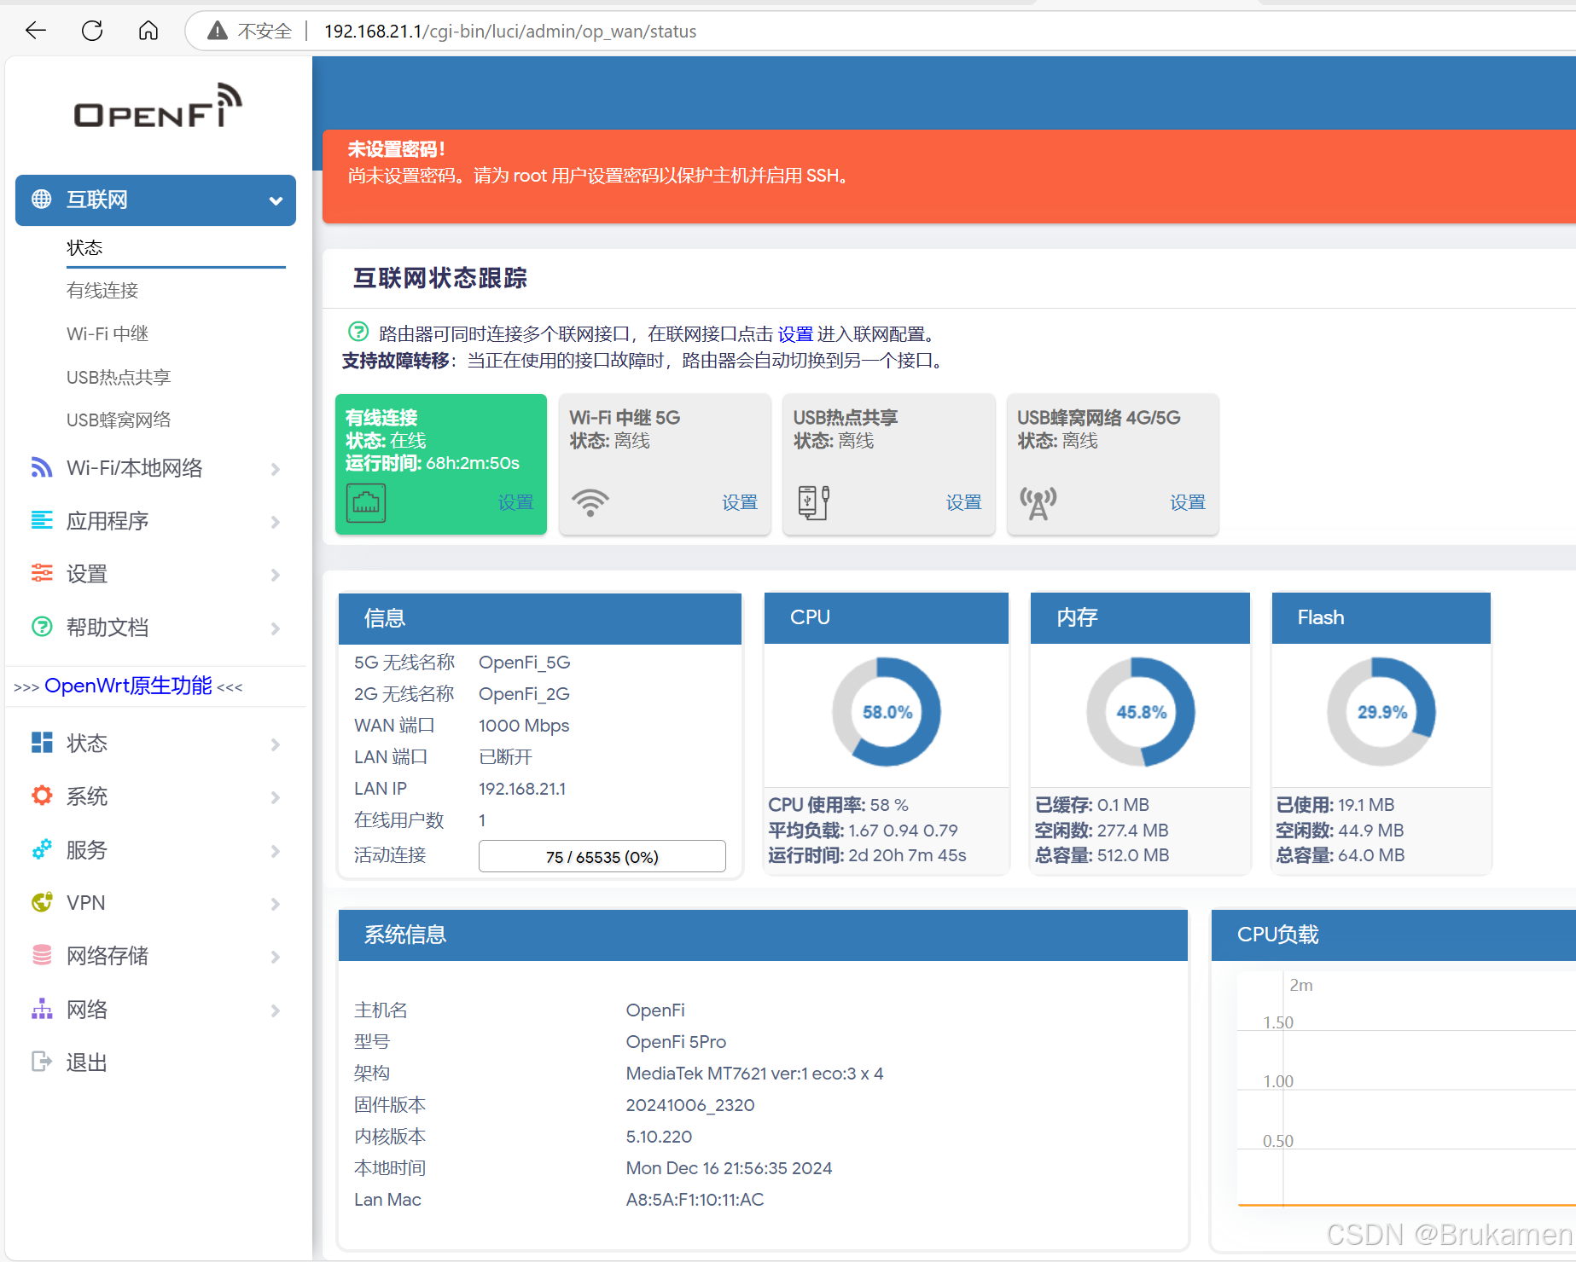The image size is (1576, 1262).
Task: Click the 内存 45.8% donut gauge
Action: 1141,711
